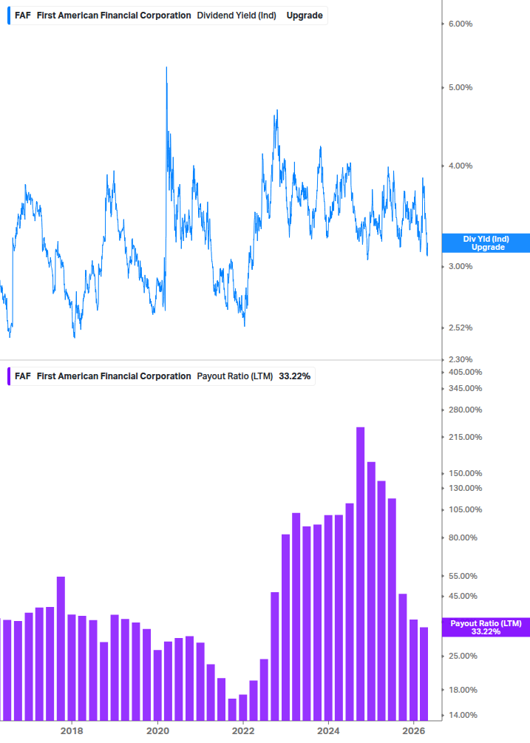Click the 105.00% y-axis label

coord(465,510)
